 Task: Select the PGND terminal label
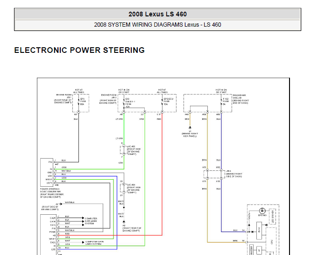[x=52, y=232]
